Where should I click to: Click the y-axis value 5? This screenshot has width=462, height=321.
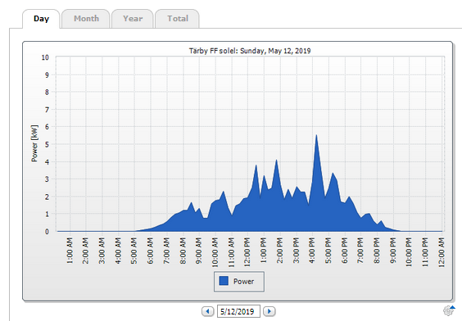click(x=47, y=145)
